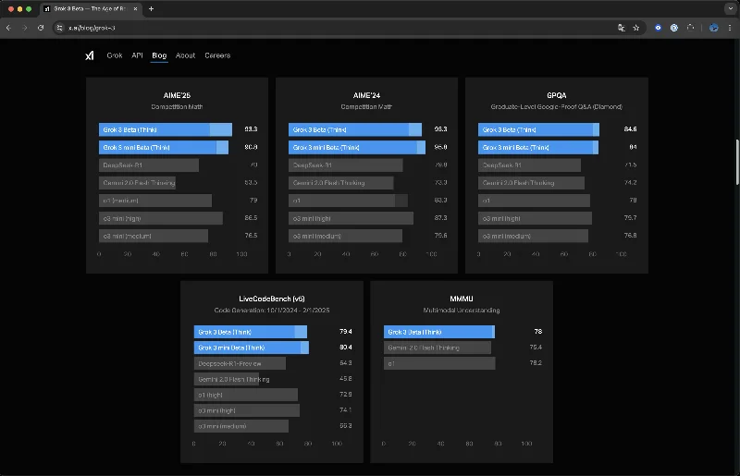Open a new browser tab
Screen dimensions: 740x476
point(151,8)
